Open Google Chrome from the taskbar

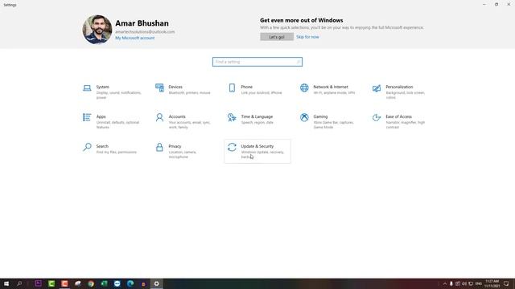91,283
